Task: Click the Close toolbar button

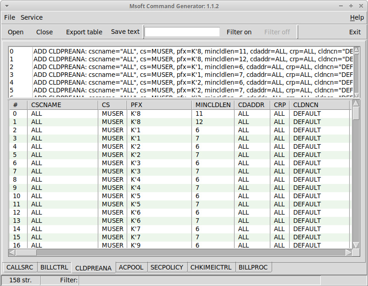Action: (x=45, y=32)
